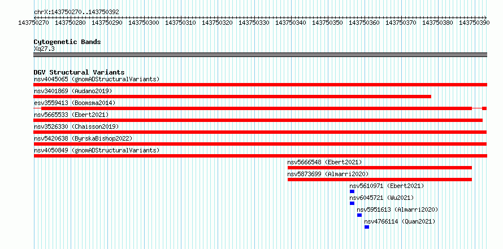Open the nsv3401869 (Audano2019) label

(x=73, y=91)
